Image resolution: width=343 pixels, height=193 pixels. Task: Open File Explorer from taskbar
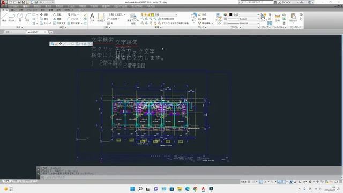pyautogui.click(x=180, y=189)
